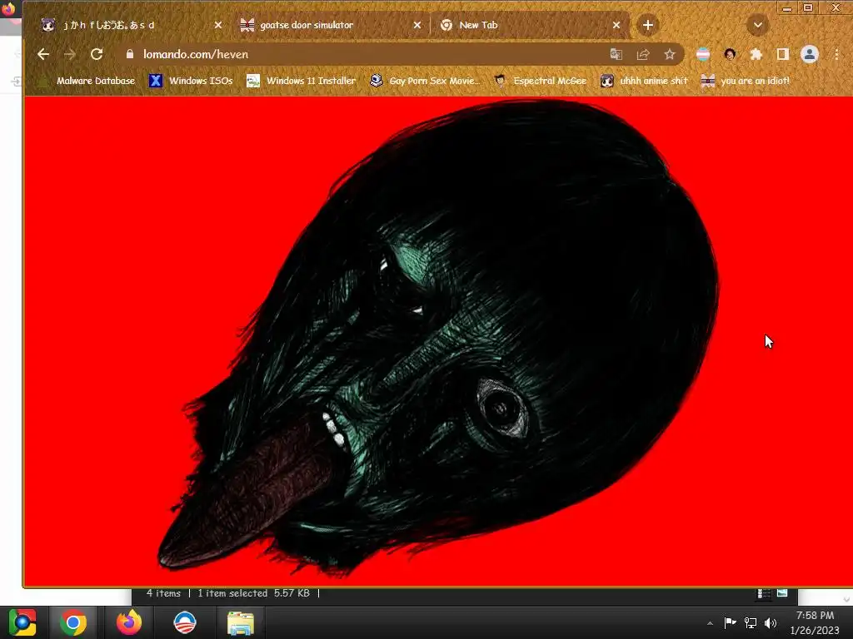The image size is (853, 639).
Task: Switch Explorer window to details view
Action: pos(764,593)
